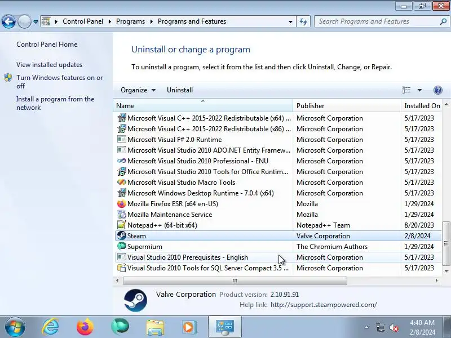Click the Control Panel icon in address bar
The height and width of the screenshot is (338, 451).
[46, 21]
